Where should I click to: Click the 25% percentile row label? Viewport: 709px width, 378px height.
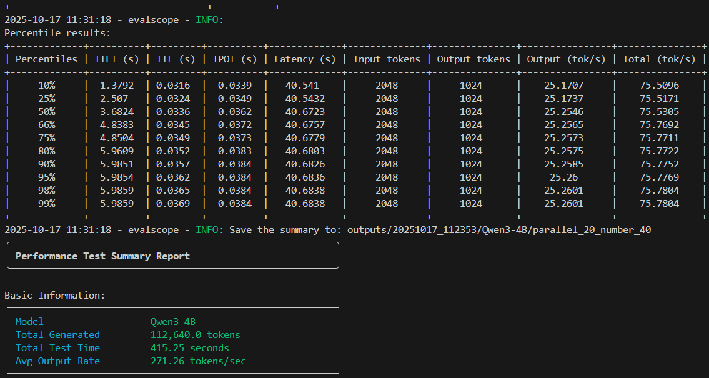(47, 99)
